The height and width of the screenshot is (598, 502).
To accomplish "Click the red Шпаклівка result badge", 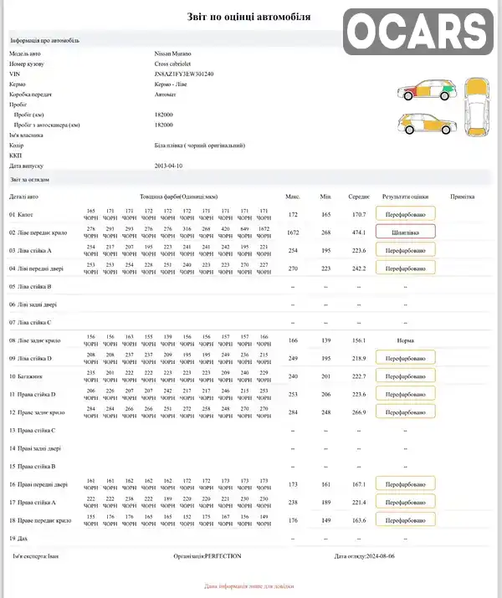I will [x=405, y=232].
